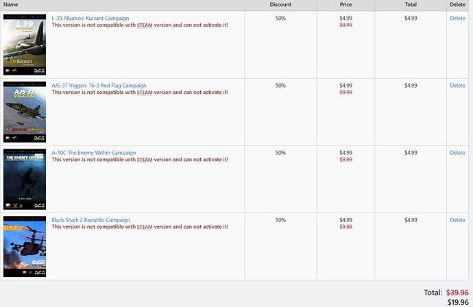Image resolution: width=473 pixels, height=307 pixels.
Task: Open the L-39 Albatros: Kursant Campaign link
Action: 90,18
